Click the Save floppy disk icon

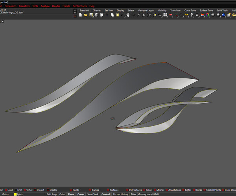click(x=91, y=15)
